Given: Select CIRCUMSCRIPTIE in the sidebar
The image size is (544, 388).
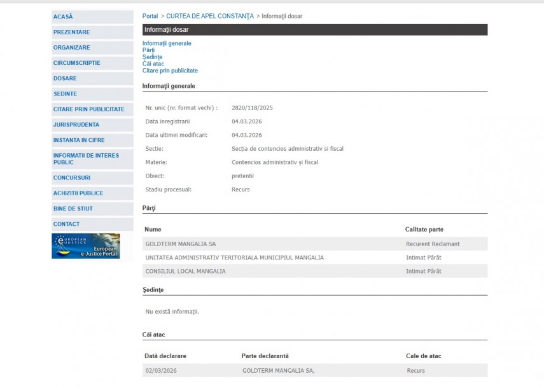Looking at the screenshot, I should tap(76, 63).
